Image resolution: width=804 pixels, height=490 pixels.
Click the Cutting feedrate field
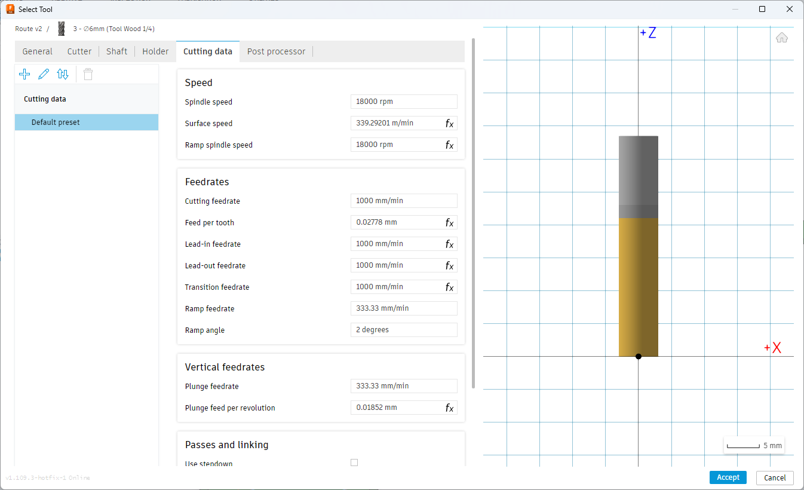point(404,201)
